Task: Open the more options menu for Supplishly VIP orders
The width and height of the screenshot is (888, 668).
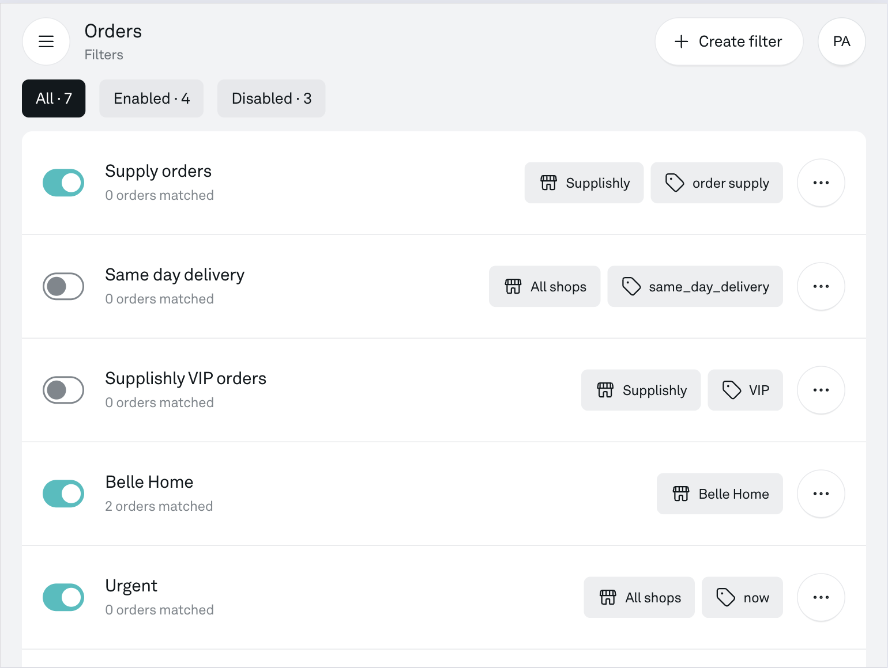Action: (821, 390)
